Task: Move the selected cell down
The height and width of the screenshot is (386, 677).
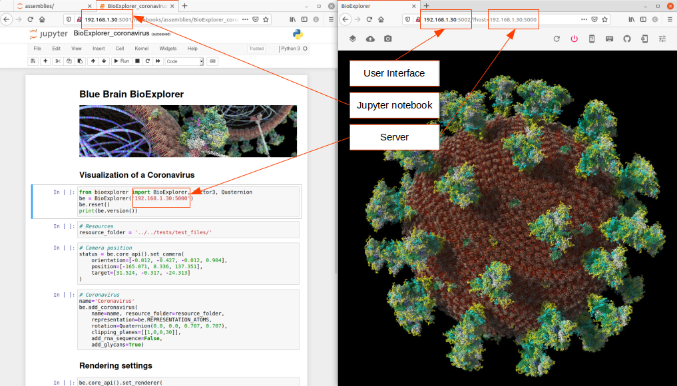Action: coord(104,61)
